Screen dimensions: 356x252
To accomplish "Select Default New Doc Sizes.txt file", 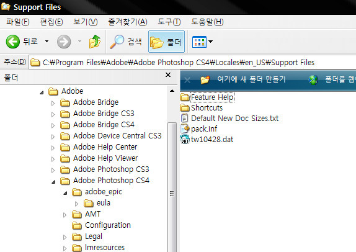I will pyautogui.click(x=235, y=118).
